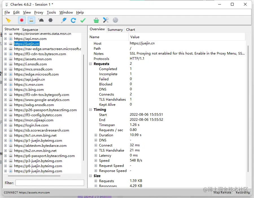Switch to the Chart tab

(x=130, y=29)
